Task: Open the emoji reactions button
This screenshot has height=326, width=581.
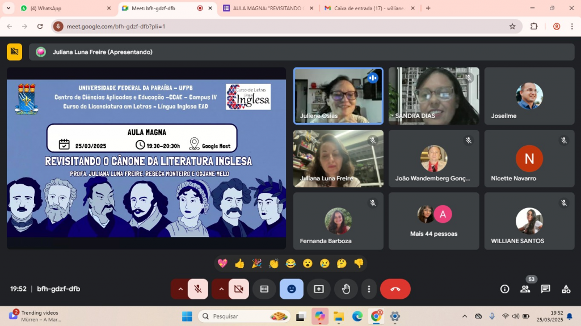Action: pyautogui.click(x=292, y=289)
